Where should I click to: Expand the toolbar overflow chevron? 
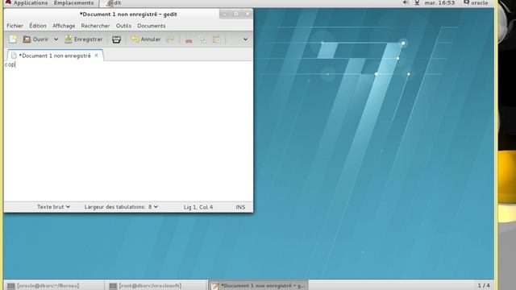coord(245,39)
